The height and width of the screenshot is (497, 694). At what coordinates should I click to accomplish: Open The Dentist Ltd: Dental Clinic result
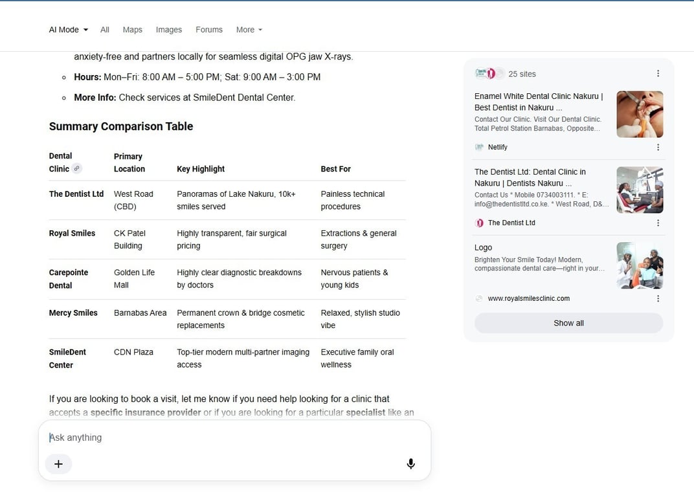click(530, 177)
